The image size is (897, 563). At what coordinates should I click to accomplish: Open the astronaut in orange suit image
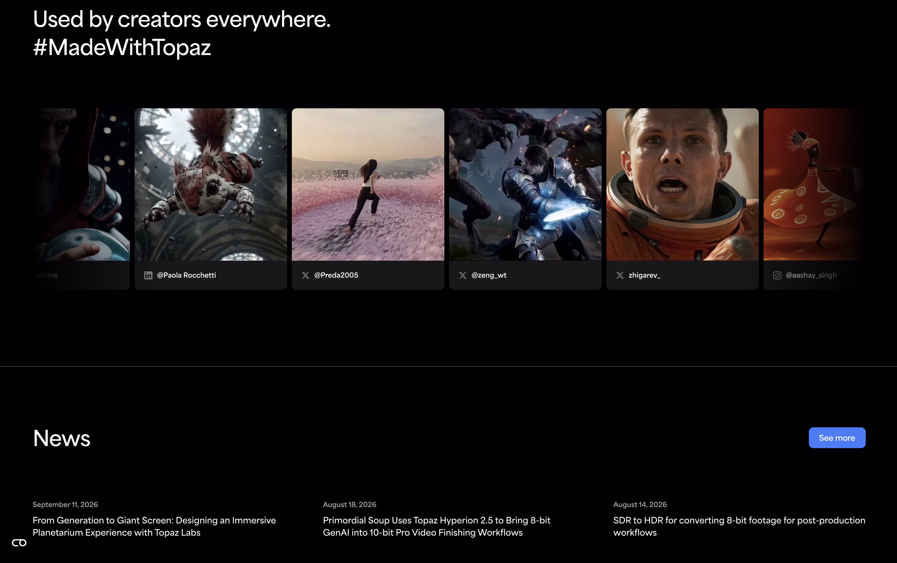click(x=683, y=184)
